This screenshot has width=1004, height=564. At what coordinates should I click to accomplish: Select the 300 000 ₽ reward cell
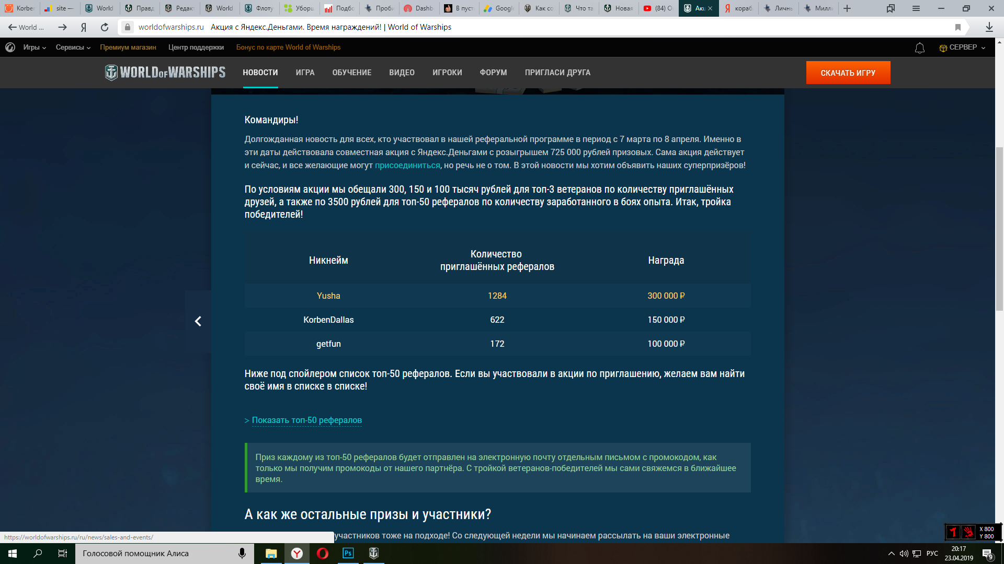click(666, 296)
